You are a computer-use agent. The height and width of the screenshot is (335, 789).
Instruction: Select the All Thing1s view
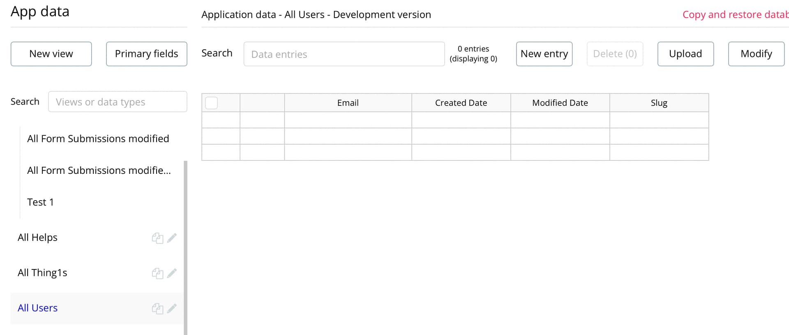(42, 273)
